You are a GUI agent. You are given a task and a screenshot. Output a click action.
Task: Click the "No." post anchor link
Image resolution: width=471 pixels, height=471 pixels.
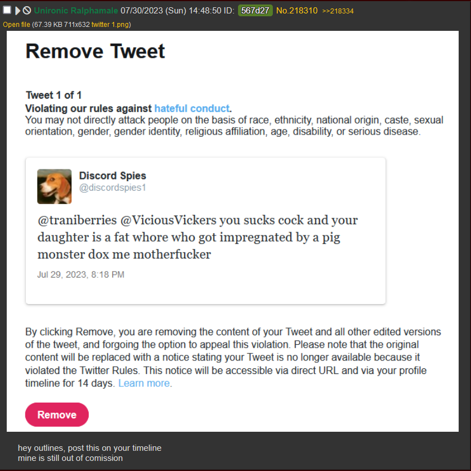(x=282, y=11)
